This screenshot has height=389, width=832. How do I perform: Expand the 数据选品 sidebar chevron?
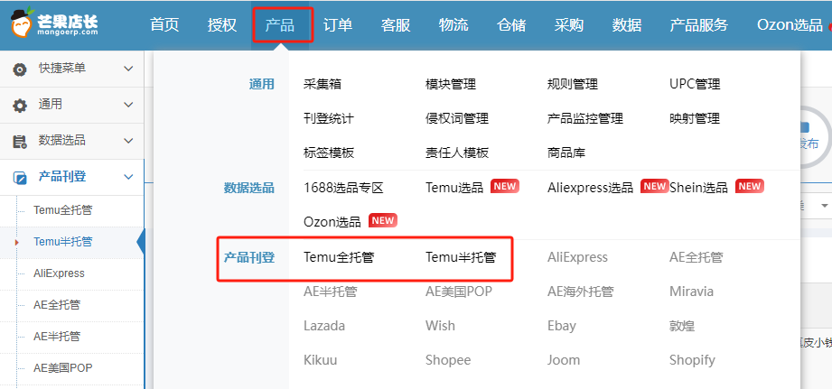coord(128,141)
